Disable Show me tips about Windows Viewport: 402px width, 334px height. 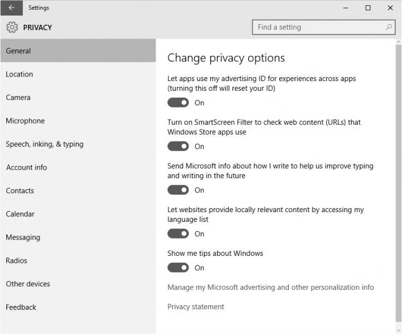click(178, 268)
